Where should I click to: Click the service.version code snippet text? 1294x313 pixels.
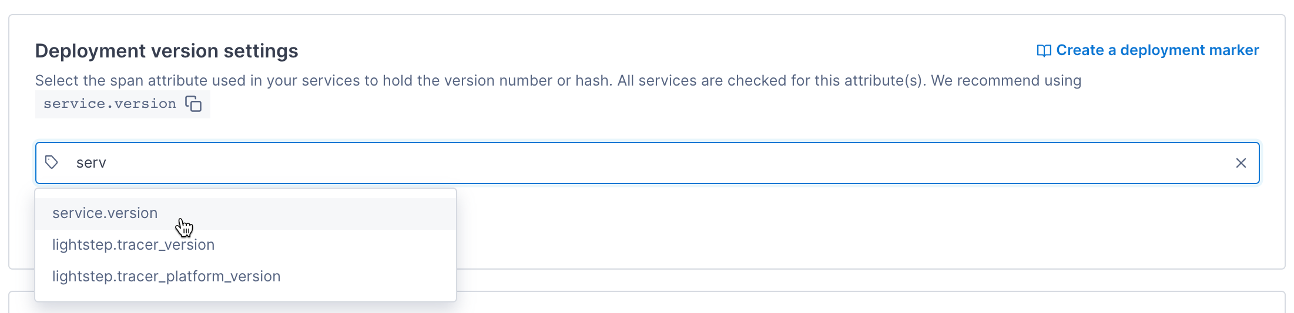109,104
